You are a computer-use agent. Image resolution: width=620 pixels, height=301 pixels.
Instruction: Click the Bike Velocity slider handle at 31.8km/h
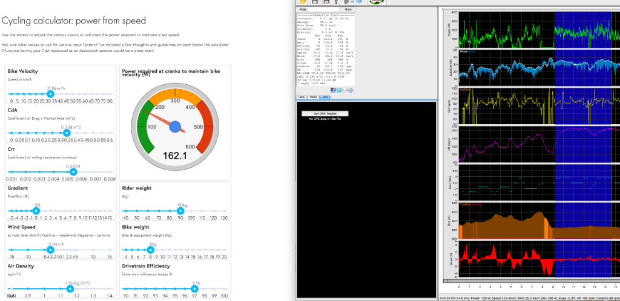click(50, 94)
